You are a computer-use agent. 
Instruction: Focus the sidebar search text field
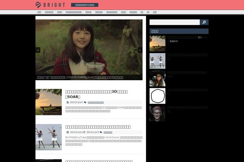[x=174, y=22]
